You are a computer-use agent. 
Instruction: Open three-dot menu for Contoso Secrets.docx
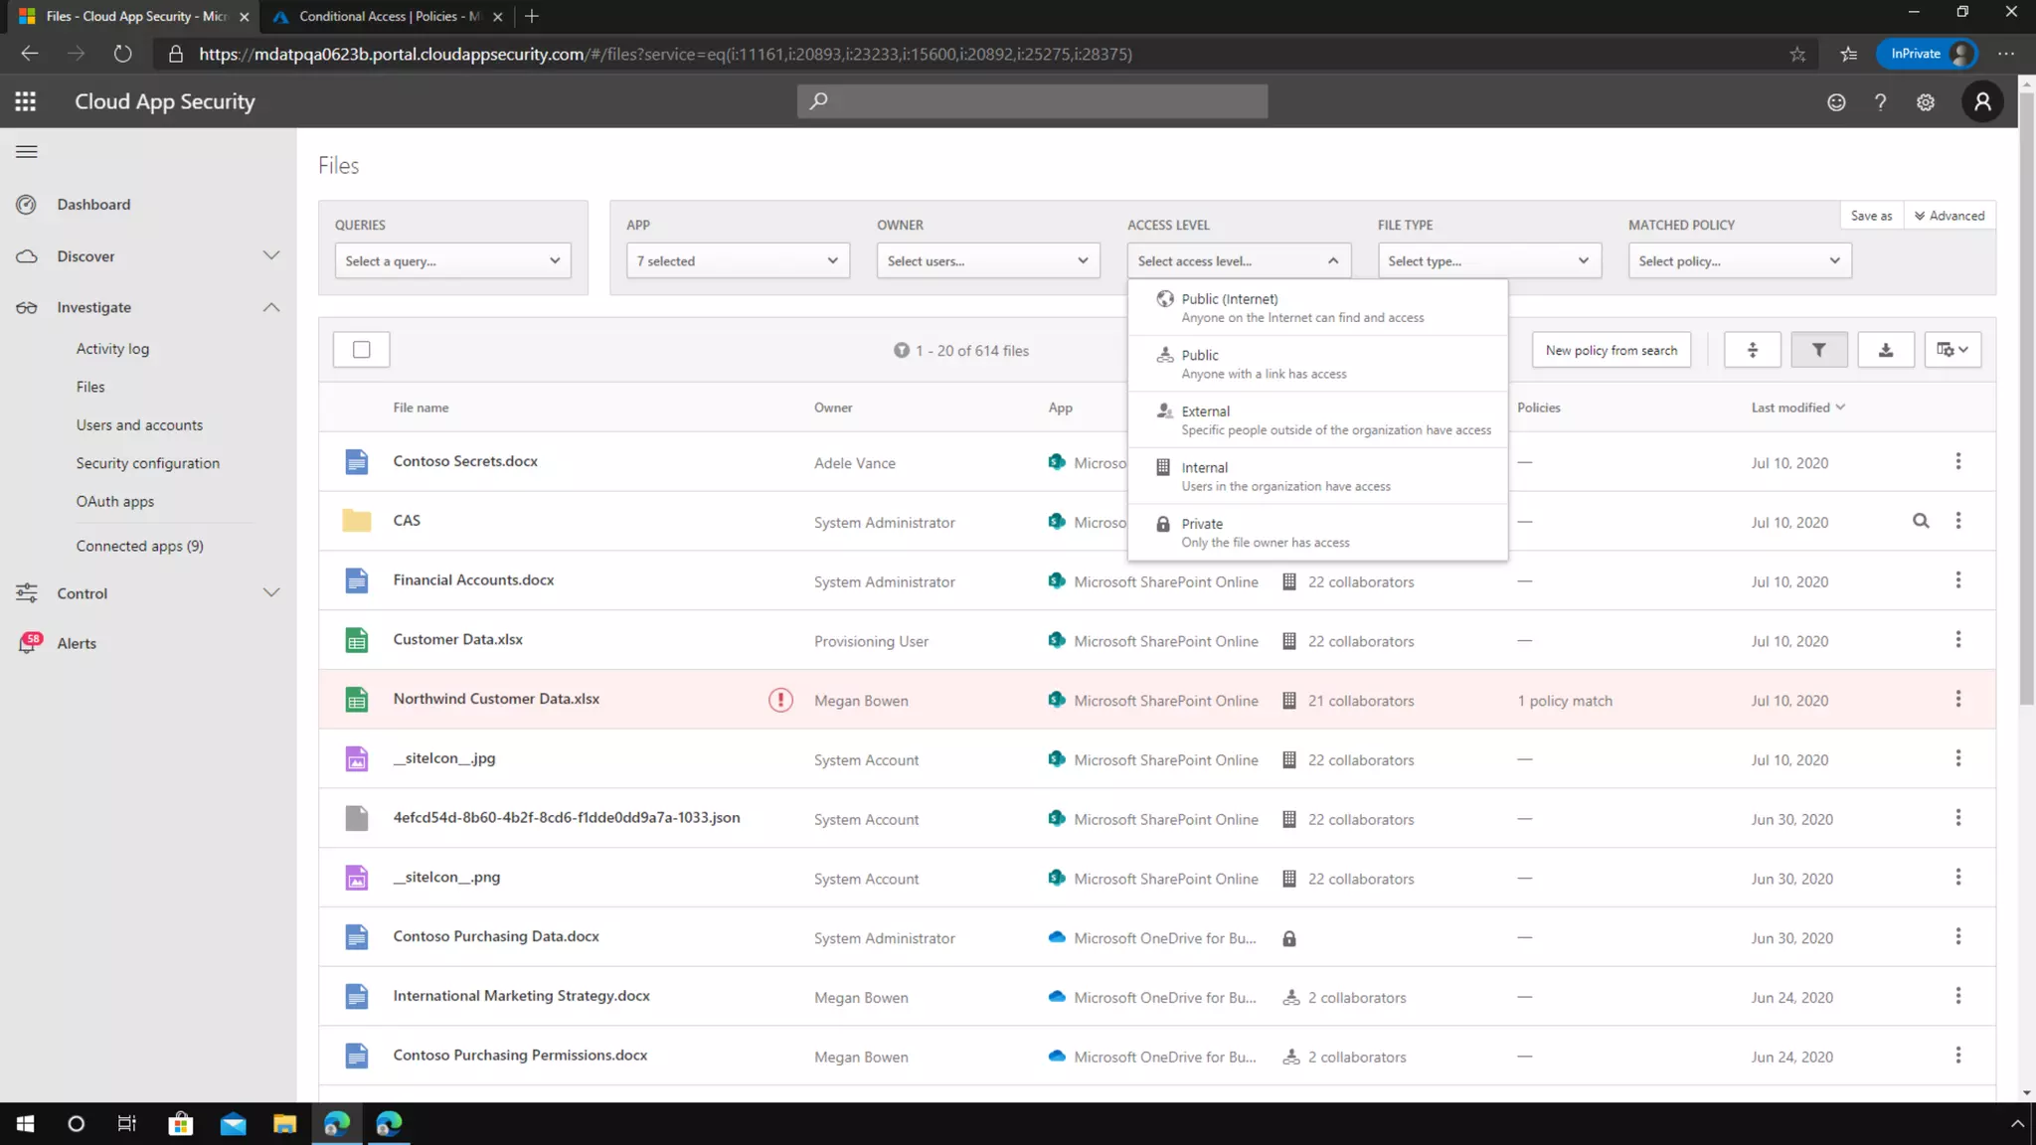[x=1957, y=462]
